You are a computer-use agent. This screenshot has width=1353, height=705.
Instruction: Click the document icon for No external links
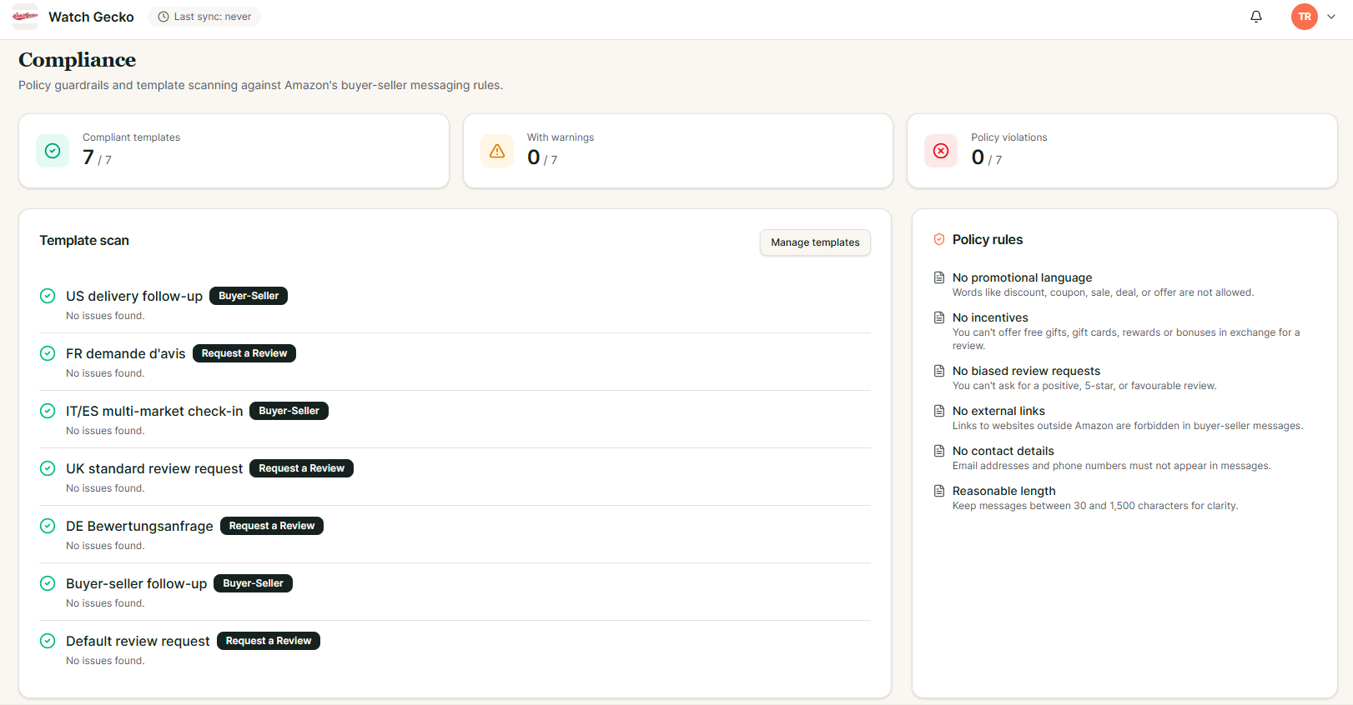[939, 411]
